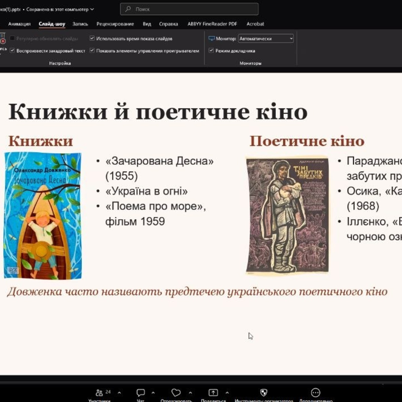Open the Справка tab
Screen dimensions: 402x402
pyautogui.click(x=168, y=24)
